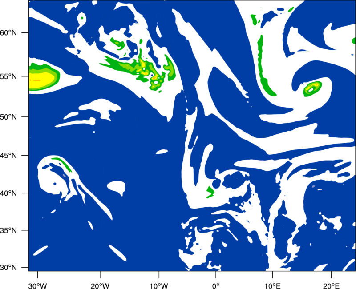Click the 0° longitude axis label
The image size is (356, 289).
(x=216, y=286)
